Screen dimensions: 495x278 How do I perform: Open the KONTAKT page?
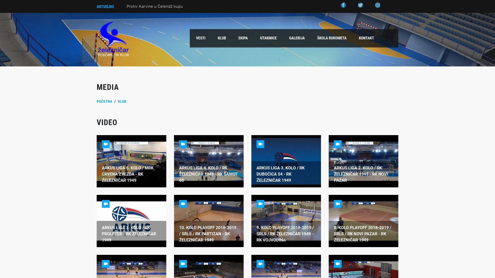tap(366, 38)
